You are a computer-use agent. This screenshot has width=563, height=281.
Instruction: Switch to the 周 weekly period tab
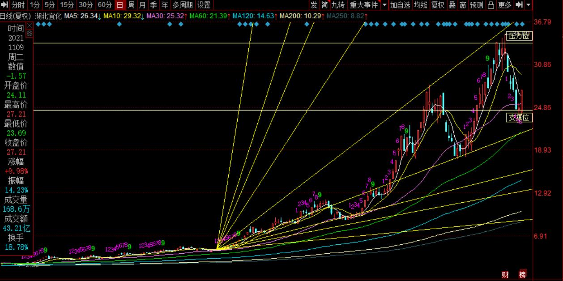131,5
